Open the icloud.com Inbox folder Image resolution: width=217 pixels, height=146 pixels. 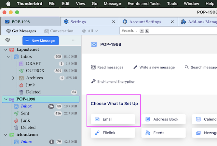pyautogui.click(x=41, y=142)
